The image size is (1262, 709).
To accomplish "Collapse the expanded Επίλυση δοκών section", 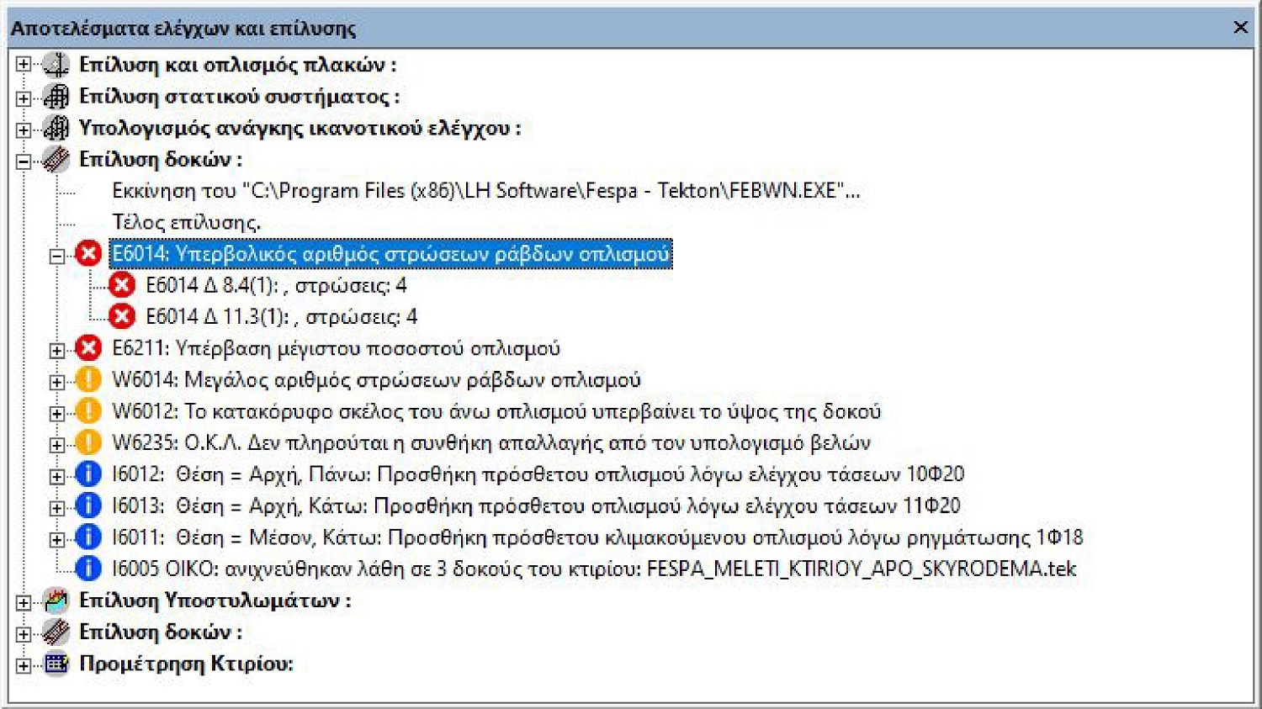I will pos(24,160).
